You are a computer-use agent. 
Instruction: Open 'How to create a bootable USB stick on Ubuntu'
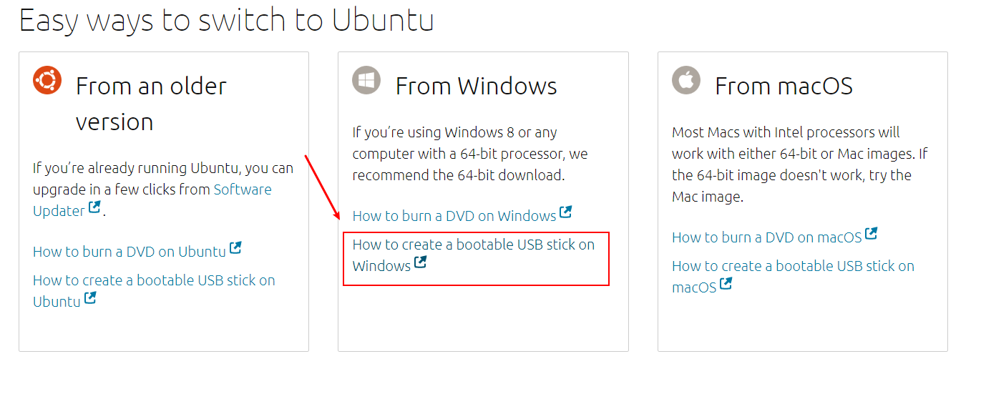tap(154, 291)
